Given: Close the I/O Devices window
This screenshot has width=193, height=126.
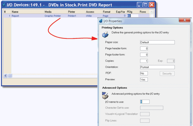Looking at the screenshot, I should pos(152,5).
